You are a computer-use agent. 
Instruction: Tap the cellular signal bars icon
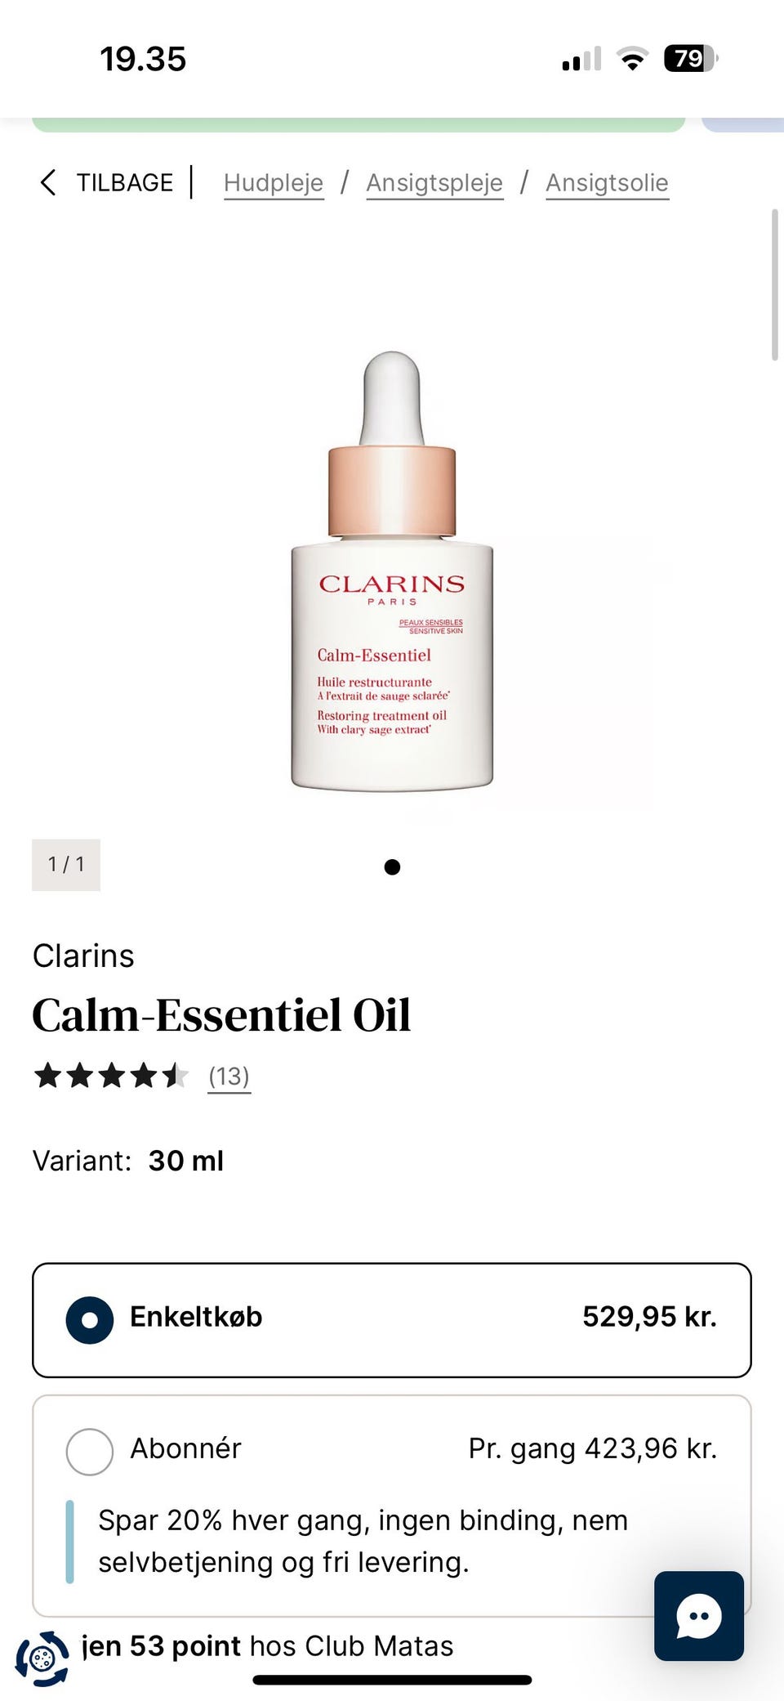[x=581, y=59]
